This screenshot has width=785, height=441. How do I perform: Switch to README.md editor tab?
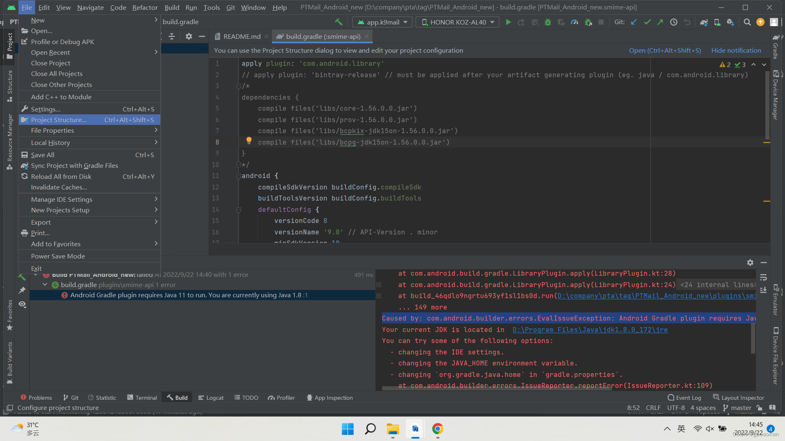(242, 36)
